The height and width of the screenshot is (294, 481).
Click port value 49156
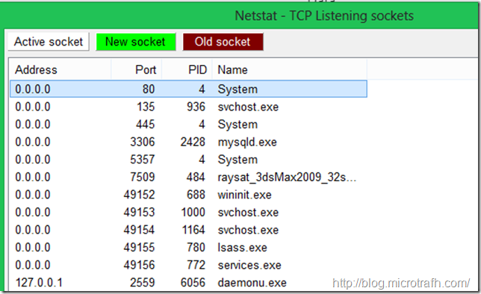pyautogui.click(x=139, y=265)
